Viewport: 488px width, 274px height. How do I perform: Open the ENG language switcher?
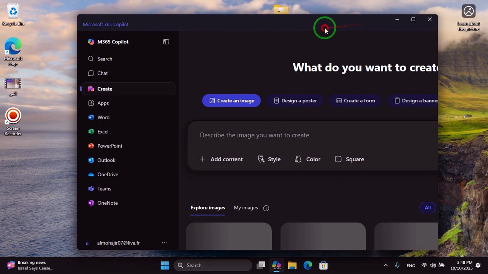click(411, 265)
